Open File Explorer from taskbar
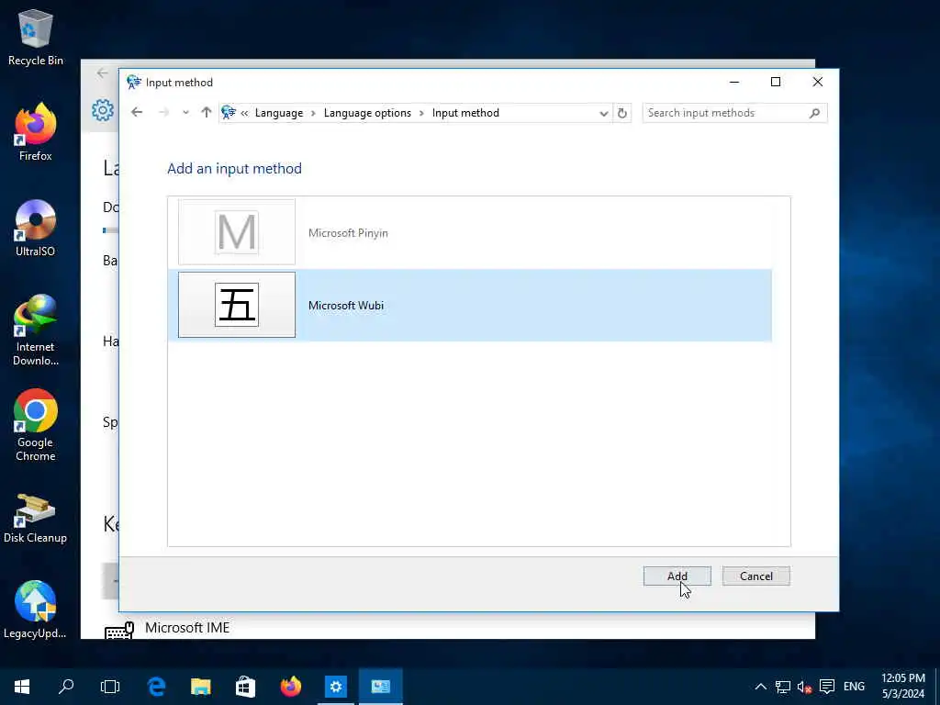 pos(201,687)
